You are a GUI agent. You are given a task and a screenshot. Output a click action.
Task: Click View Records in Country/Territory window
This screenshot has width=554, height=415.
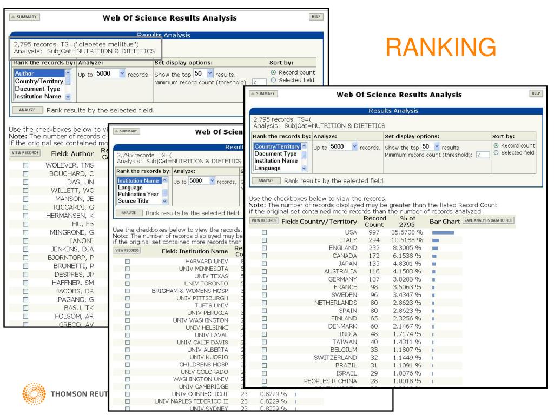point(264,221)
